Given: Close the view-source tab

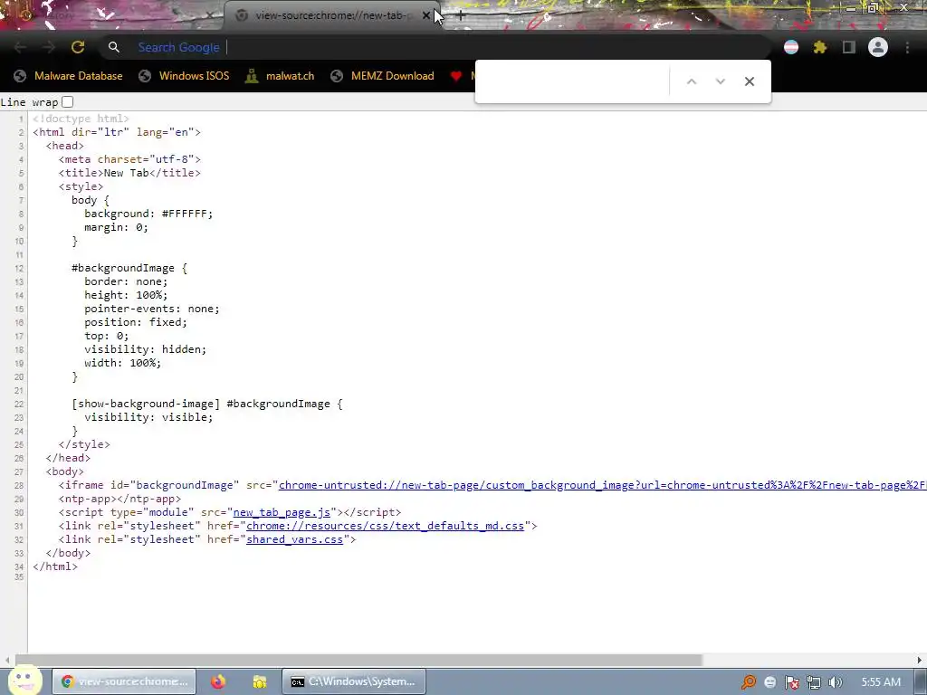Looking at the screenshot, I should (x=426, y=15).
